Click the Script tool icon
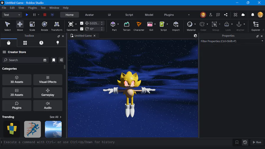265x149 pixels. point(162,24)
